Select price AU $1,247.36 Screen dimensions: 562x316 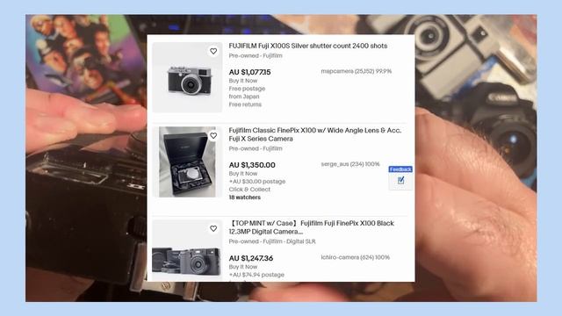click(x=251, y=258)
